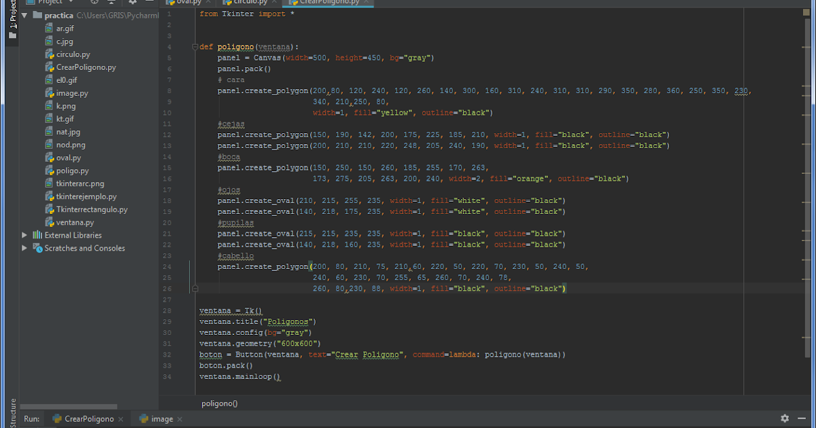Click the Collapse All icon in Project toolbar

coord(111,3)
